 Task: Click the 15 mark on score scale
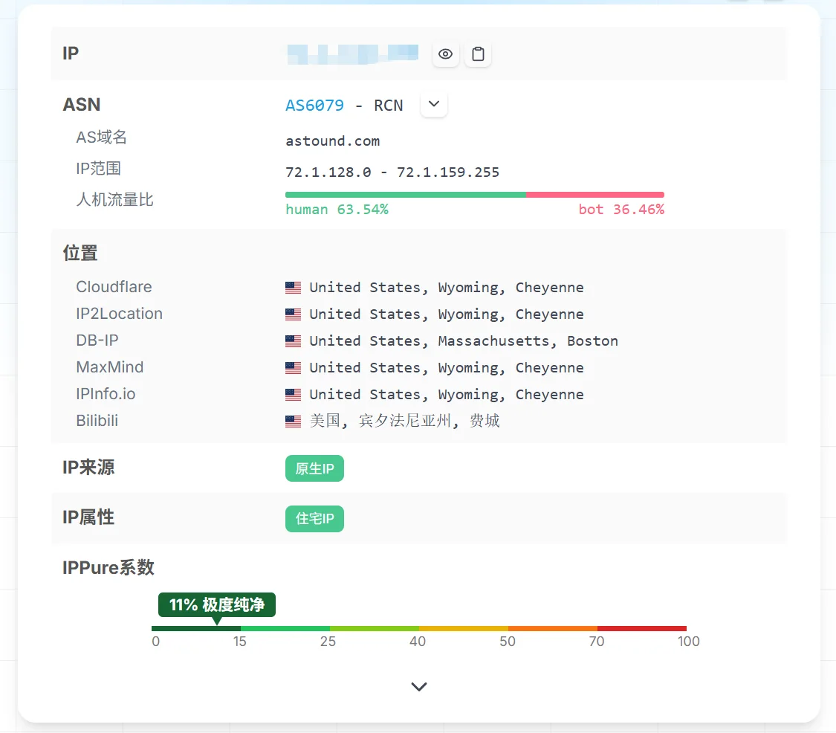239,642
